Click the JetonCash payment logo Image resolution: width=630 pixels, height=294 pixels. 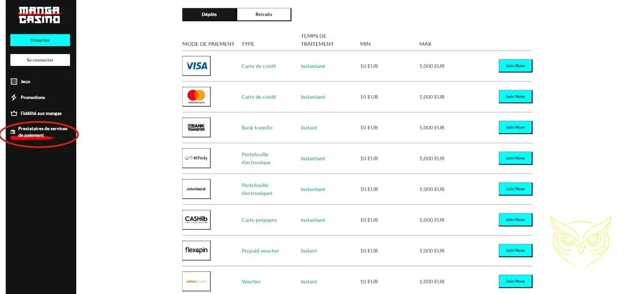pyautogui.click(x=196, y=281)
